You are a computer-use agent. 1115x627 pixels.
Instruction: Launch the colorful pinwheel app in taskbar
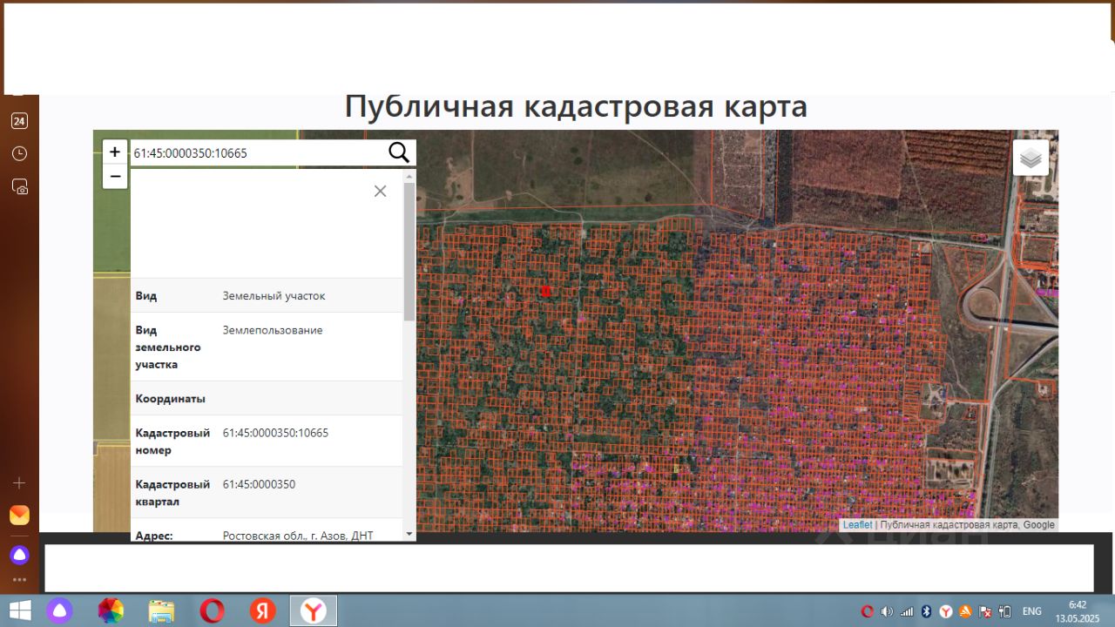pos(111,610)
